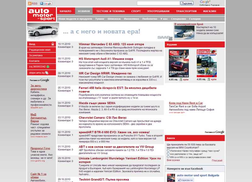
Task: Click the cart icon under lastauto omnibus magazine
Action: (x=209, y=79)
